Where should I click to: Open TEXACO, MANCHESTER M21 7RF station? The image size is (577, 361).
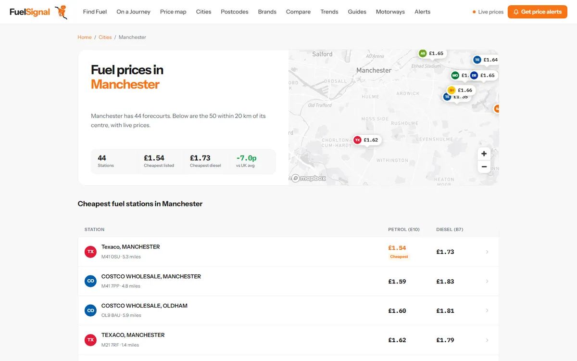(x=288, y=340)
